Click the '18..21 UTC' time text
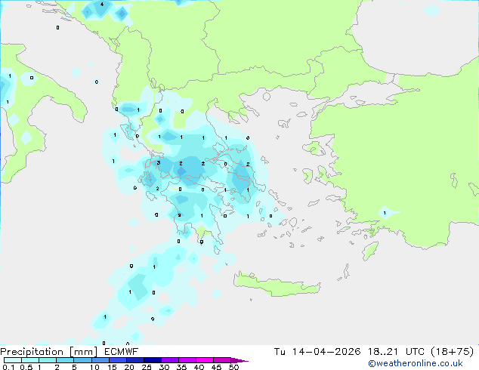Viewport: 479px width, 370px height. (396, 352)
